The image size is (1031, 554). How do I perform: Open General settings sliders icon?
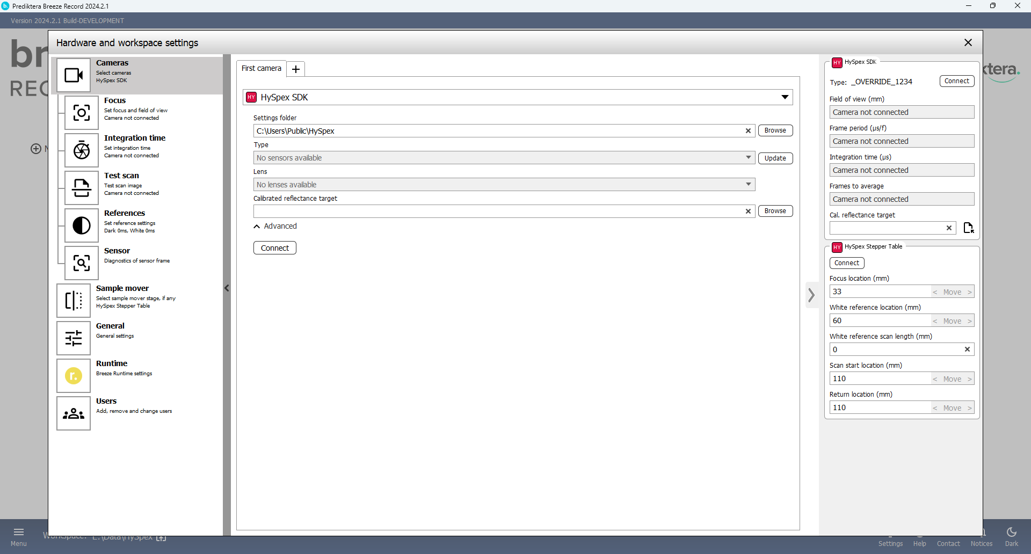tap(74, 338)
